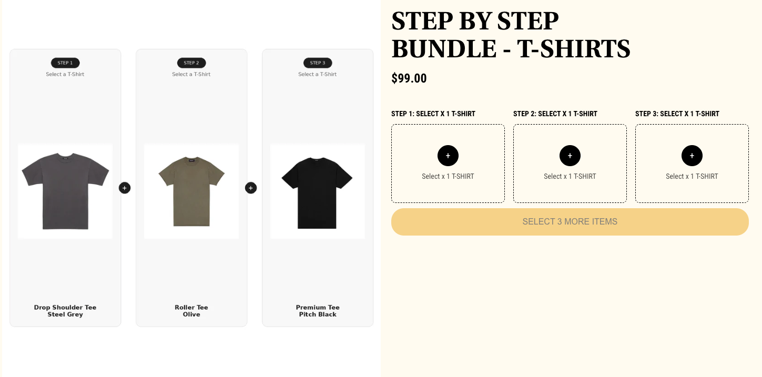Click the 'Step 2: Select x 1 T-Shirt' heading
The width and height of the screenshot is (762, 377).
click(x=555, y=114)
